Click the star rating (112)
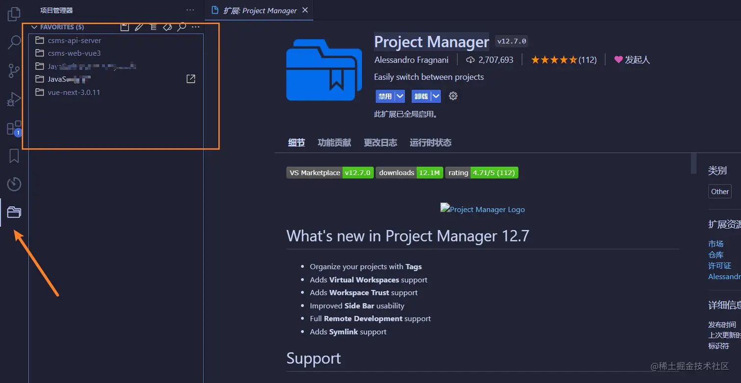741x383 pixels. point(564,60)
